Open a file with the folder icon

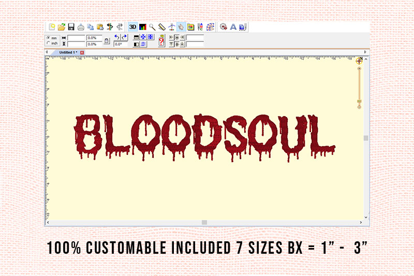(61, 27)
